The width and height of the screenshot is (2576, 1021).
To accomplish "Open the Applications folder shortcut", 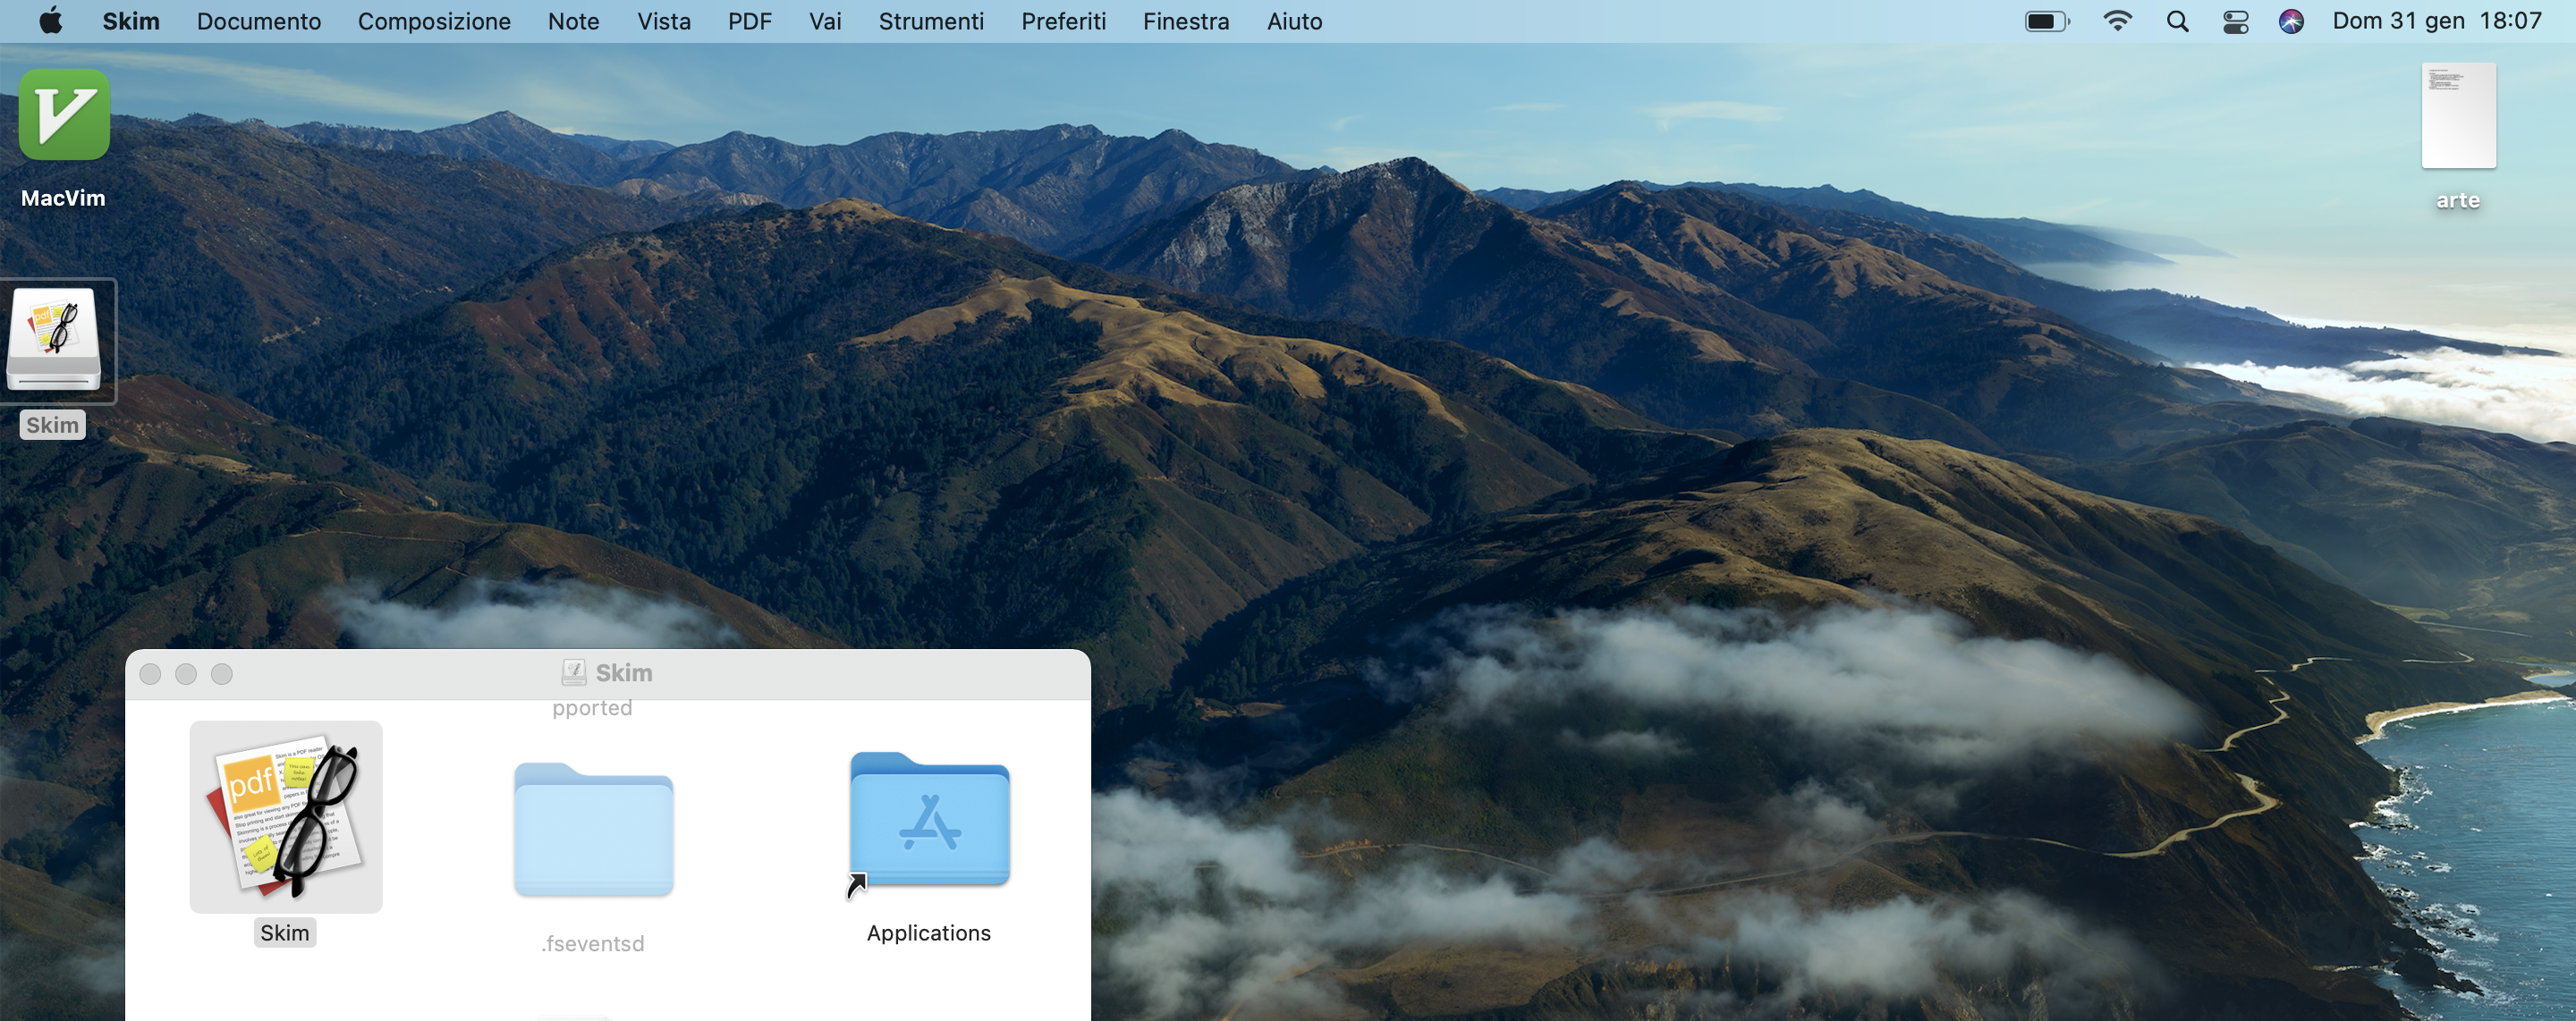I will (x=929, y=820).
